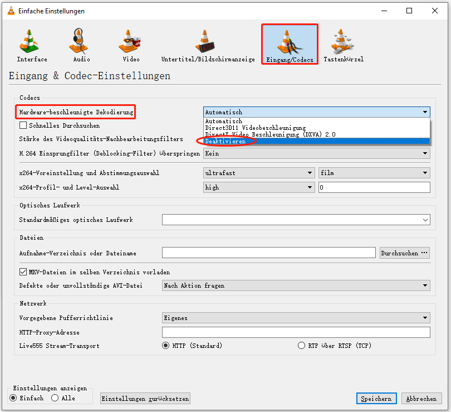Maximize the Einfache Einstellungen window

[x=409, y=11]
